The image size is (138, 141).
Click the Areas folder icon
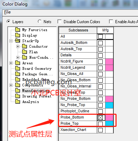[x=18, y=63]
